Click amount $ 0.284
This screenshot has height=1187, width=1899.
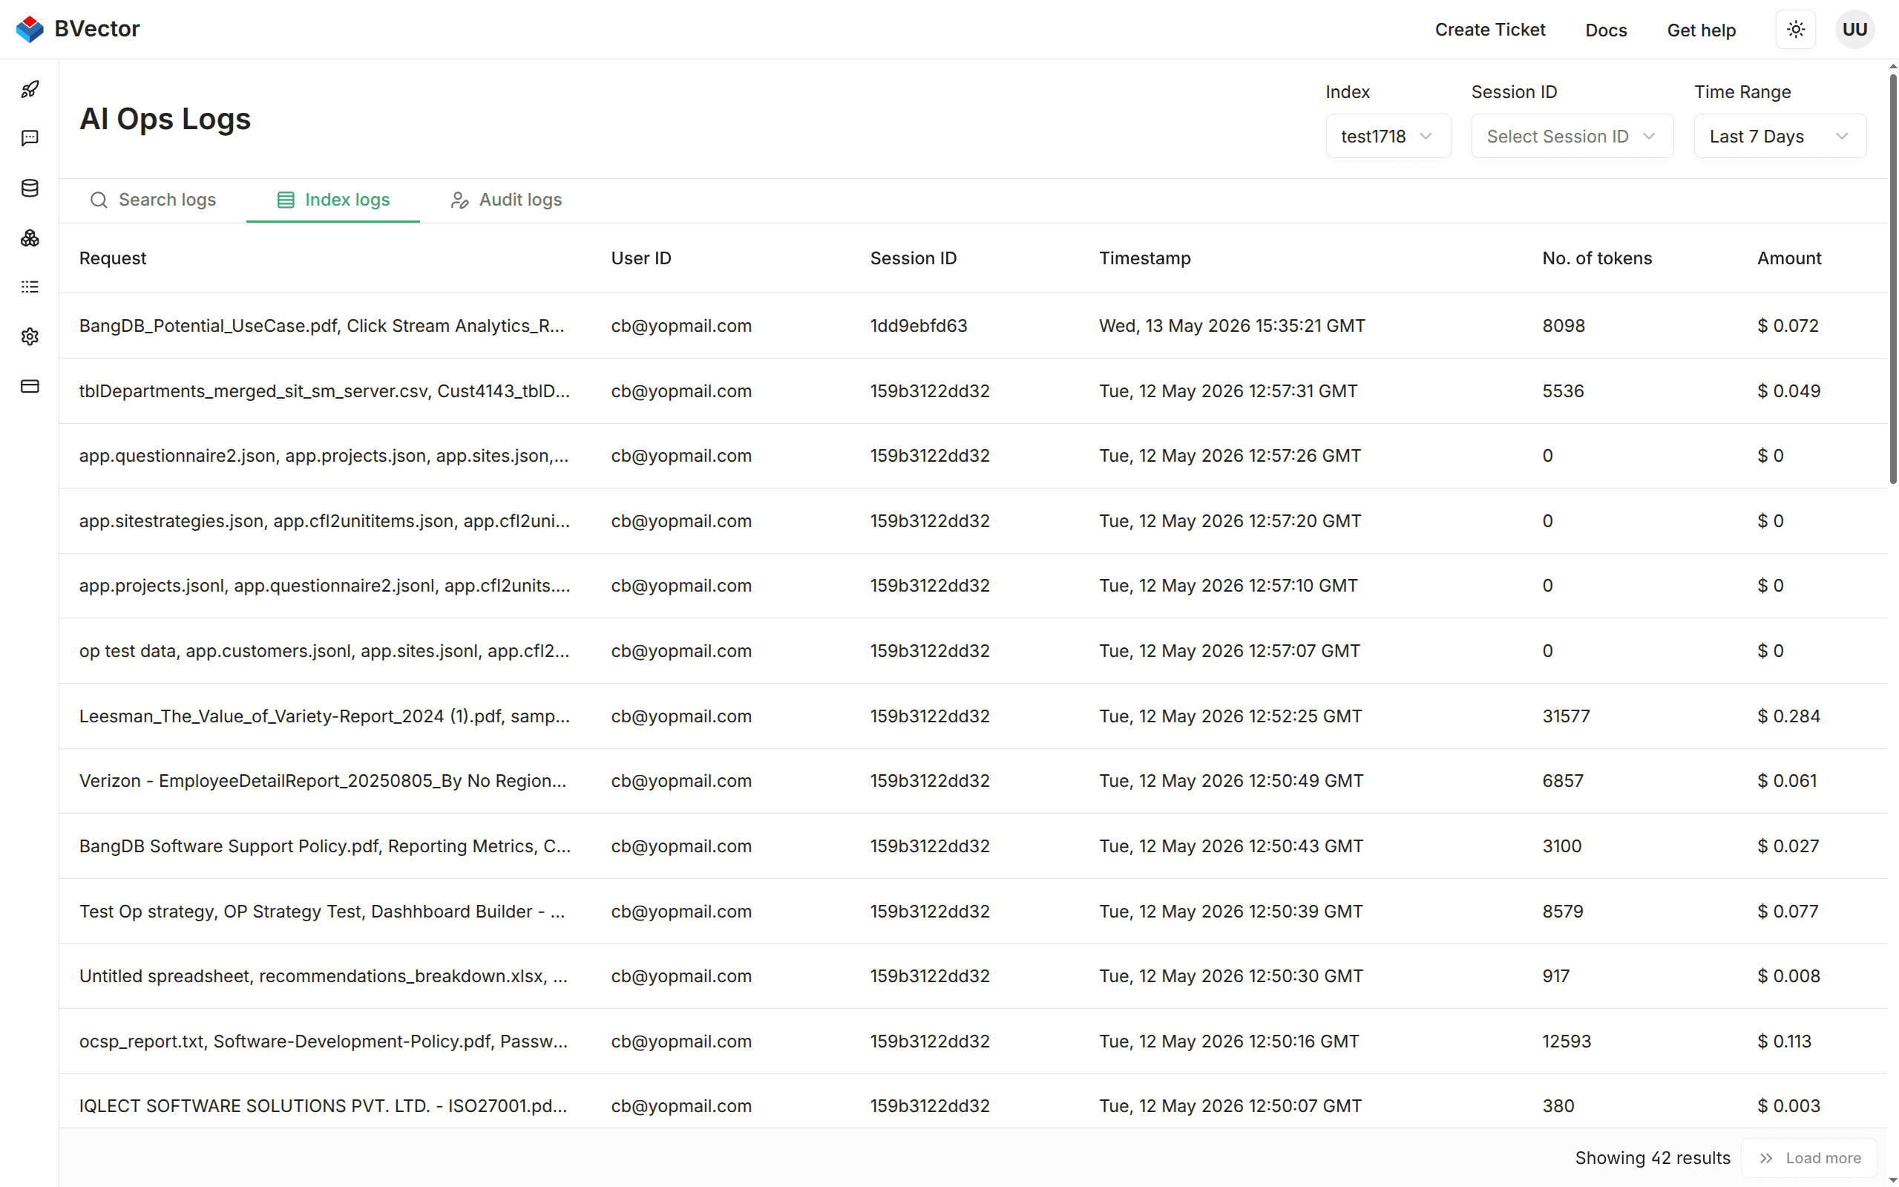(x=1788, y=716)
